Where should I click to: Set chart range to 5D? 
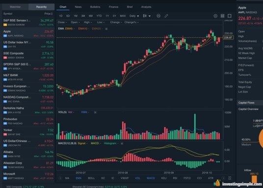pyautogui.click(x=68, y=16)
